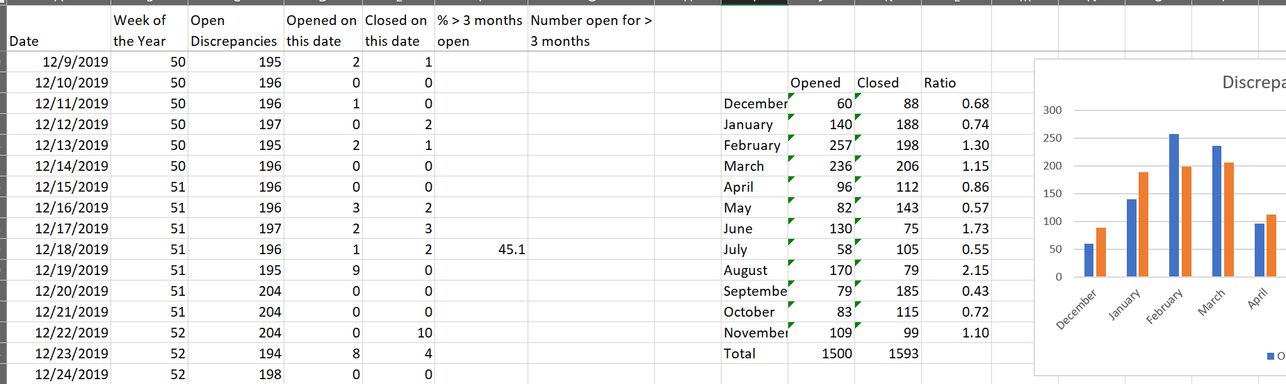Click the date cell 12/22/2019
This screenshot has width=1286, height=384.
click(58, 333)
